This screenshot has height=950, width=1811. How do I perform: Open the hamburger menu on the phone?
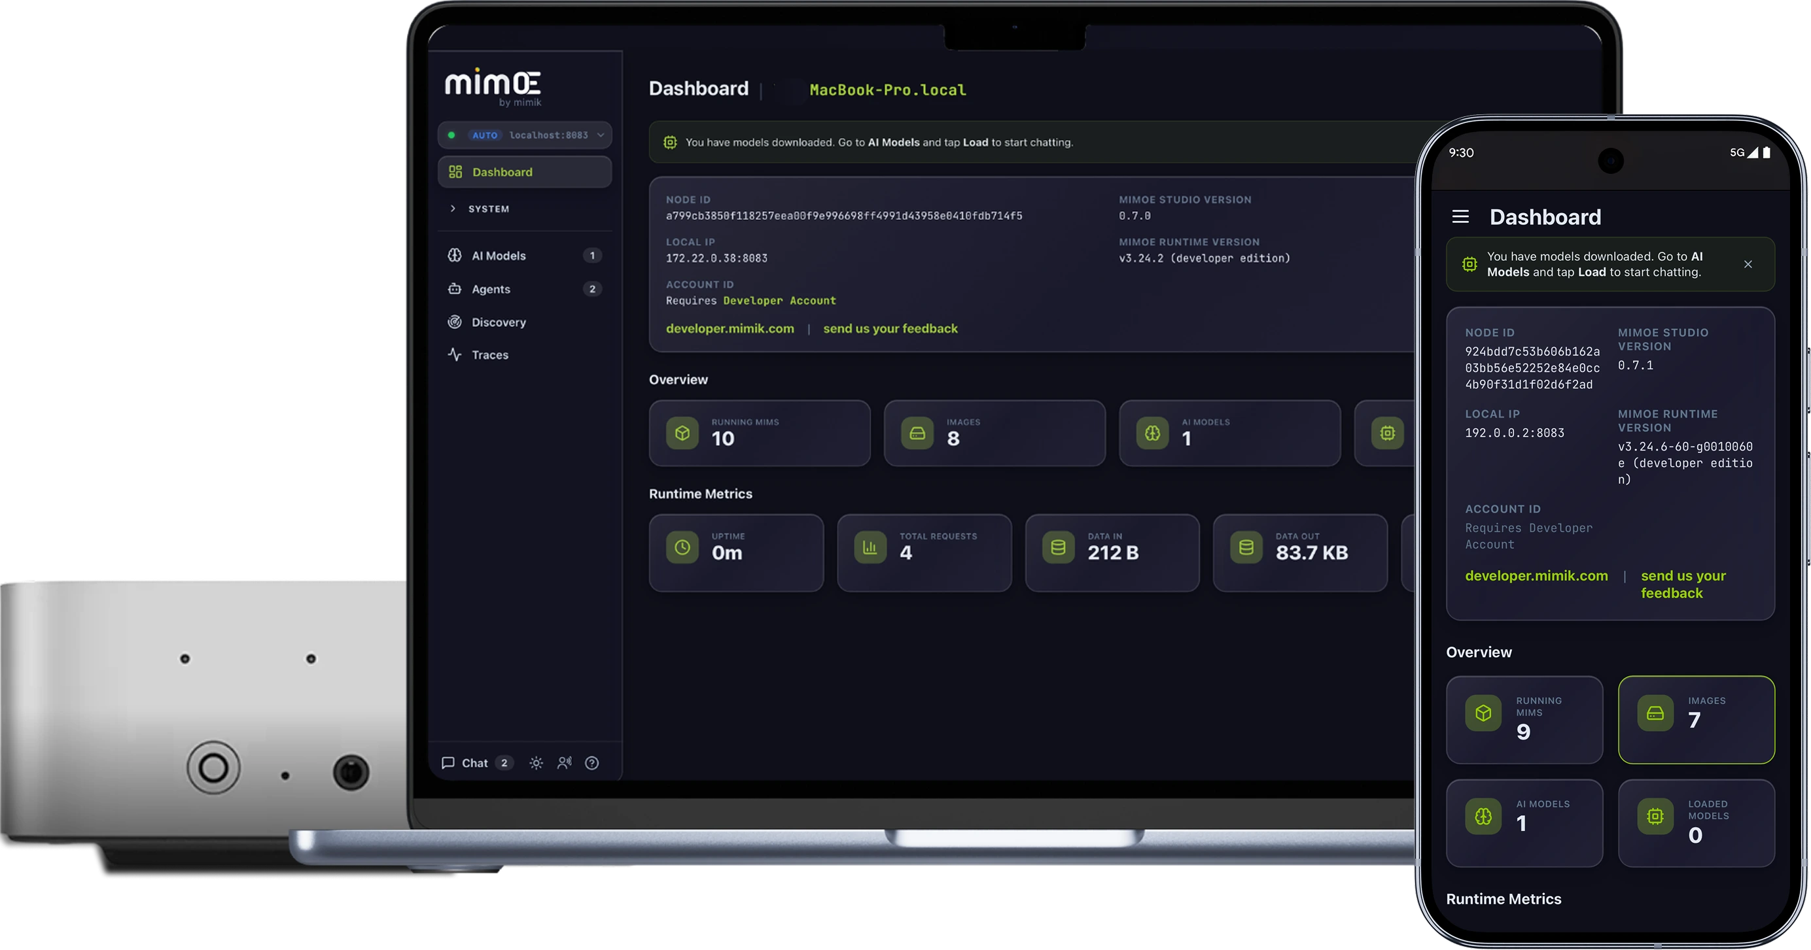pyautogui.click(x=1460, y=217)
